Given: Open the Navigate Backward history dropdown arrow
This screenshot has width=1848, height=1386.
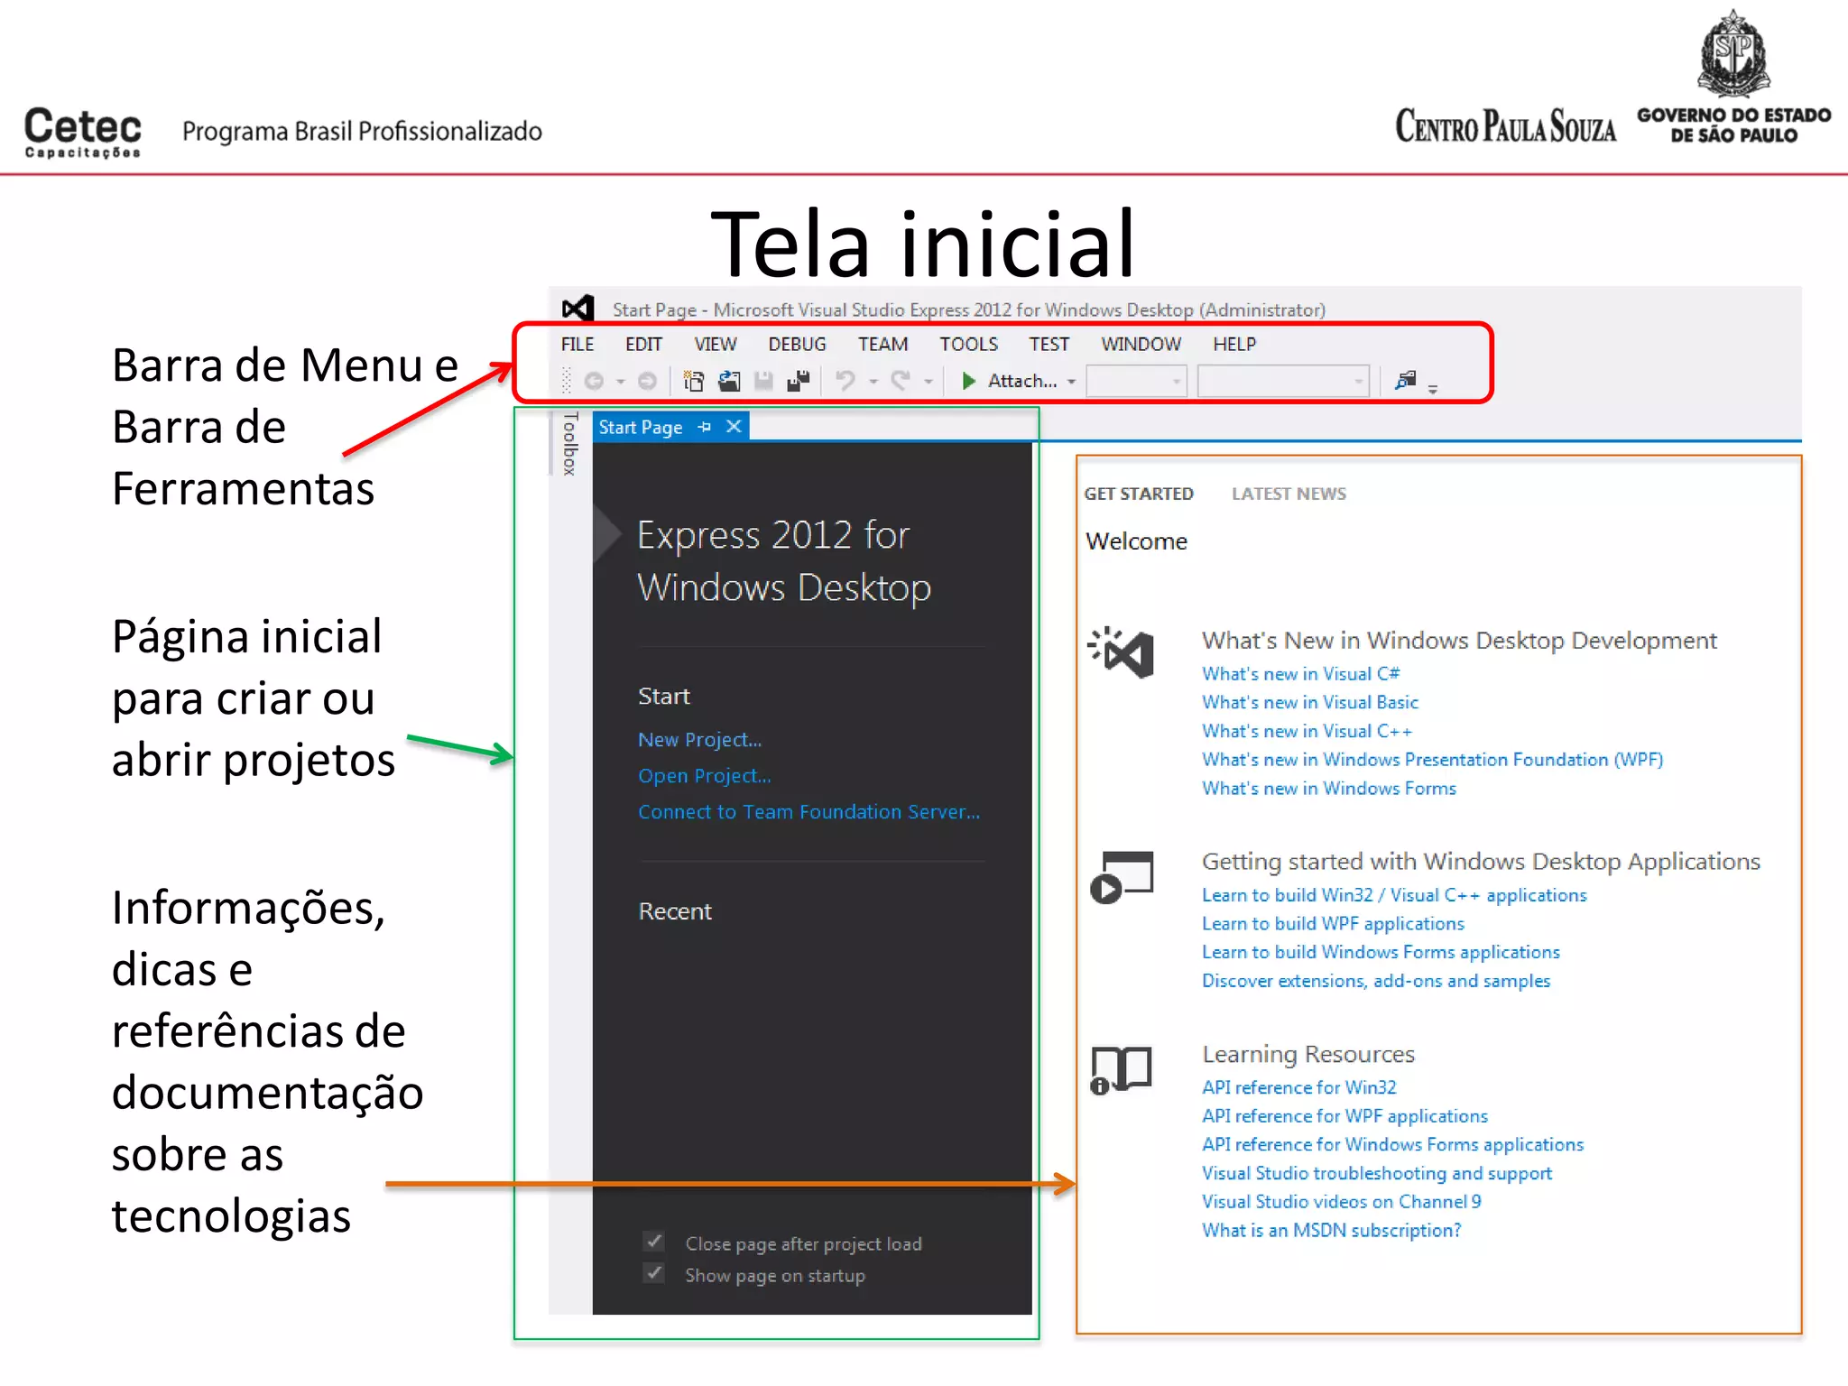Looking at the screenshot, I should click(621, 383).
